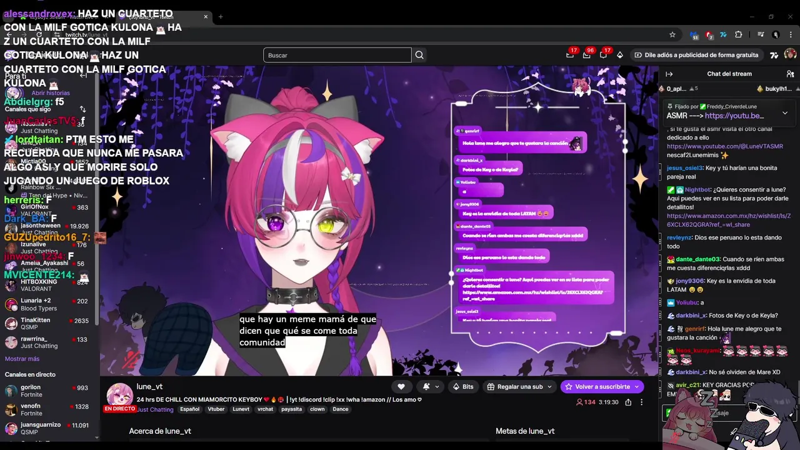The width and height of the screenshot is (800, 450).
Task: Open the chat community users icon
Action: pos(790,74)
